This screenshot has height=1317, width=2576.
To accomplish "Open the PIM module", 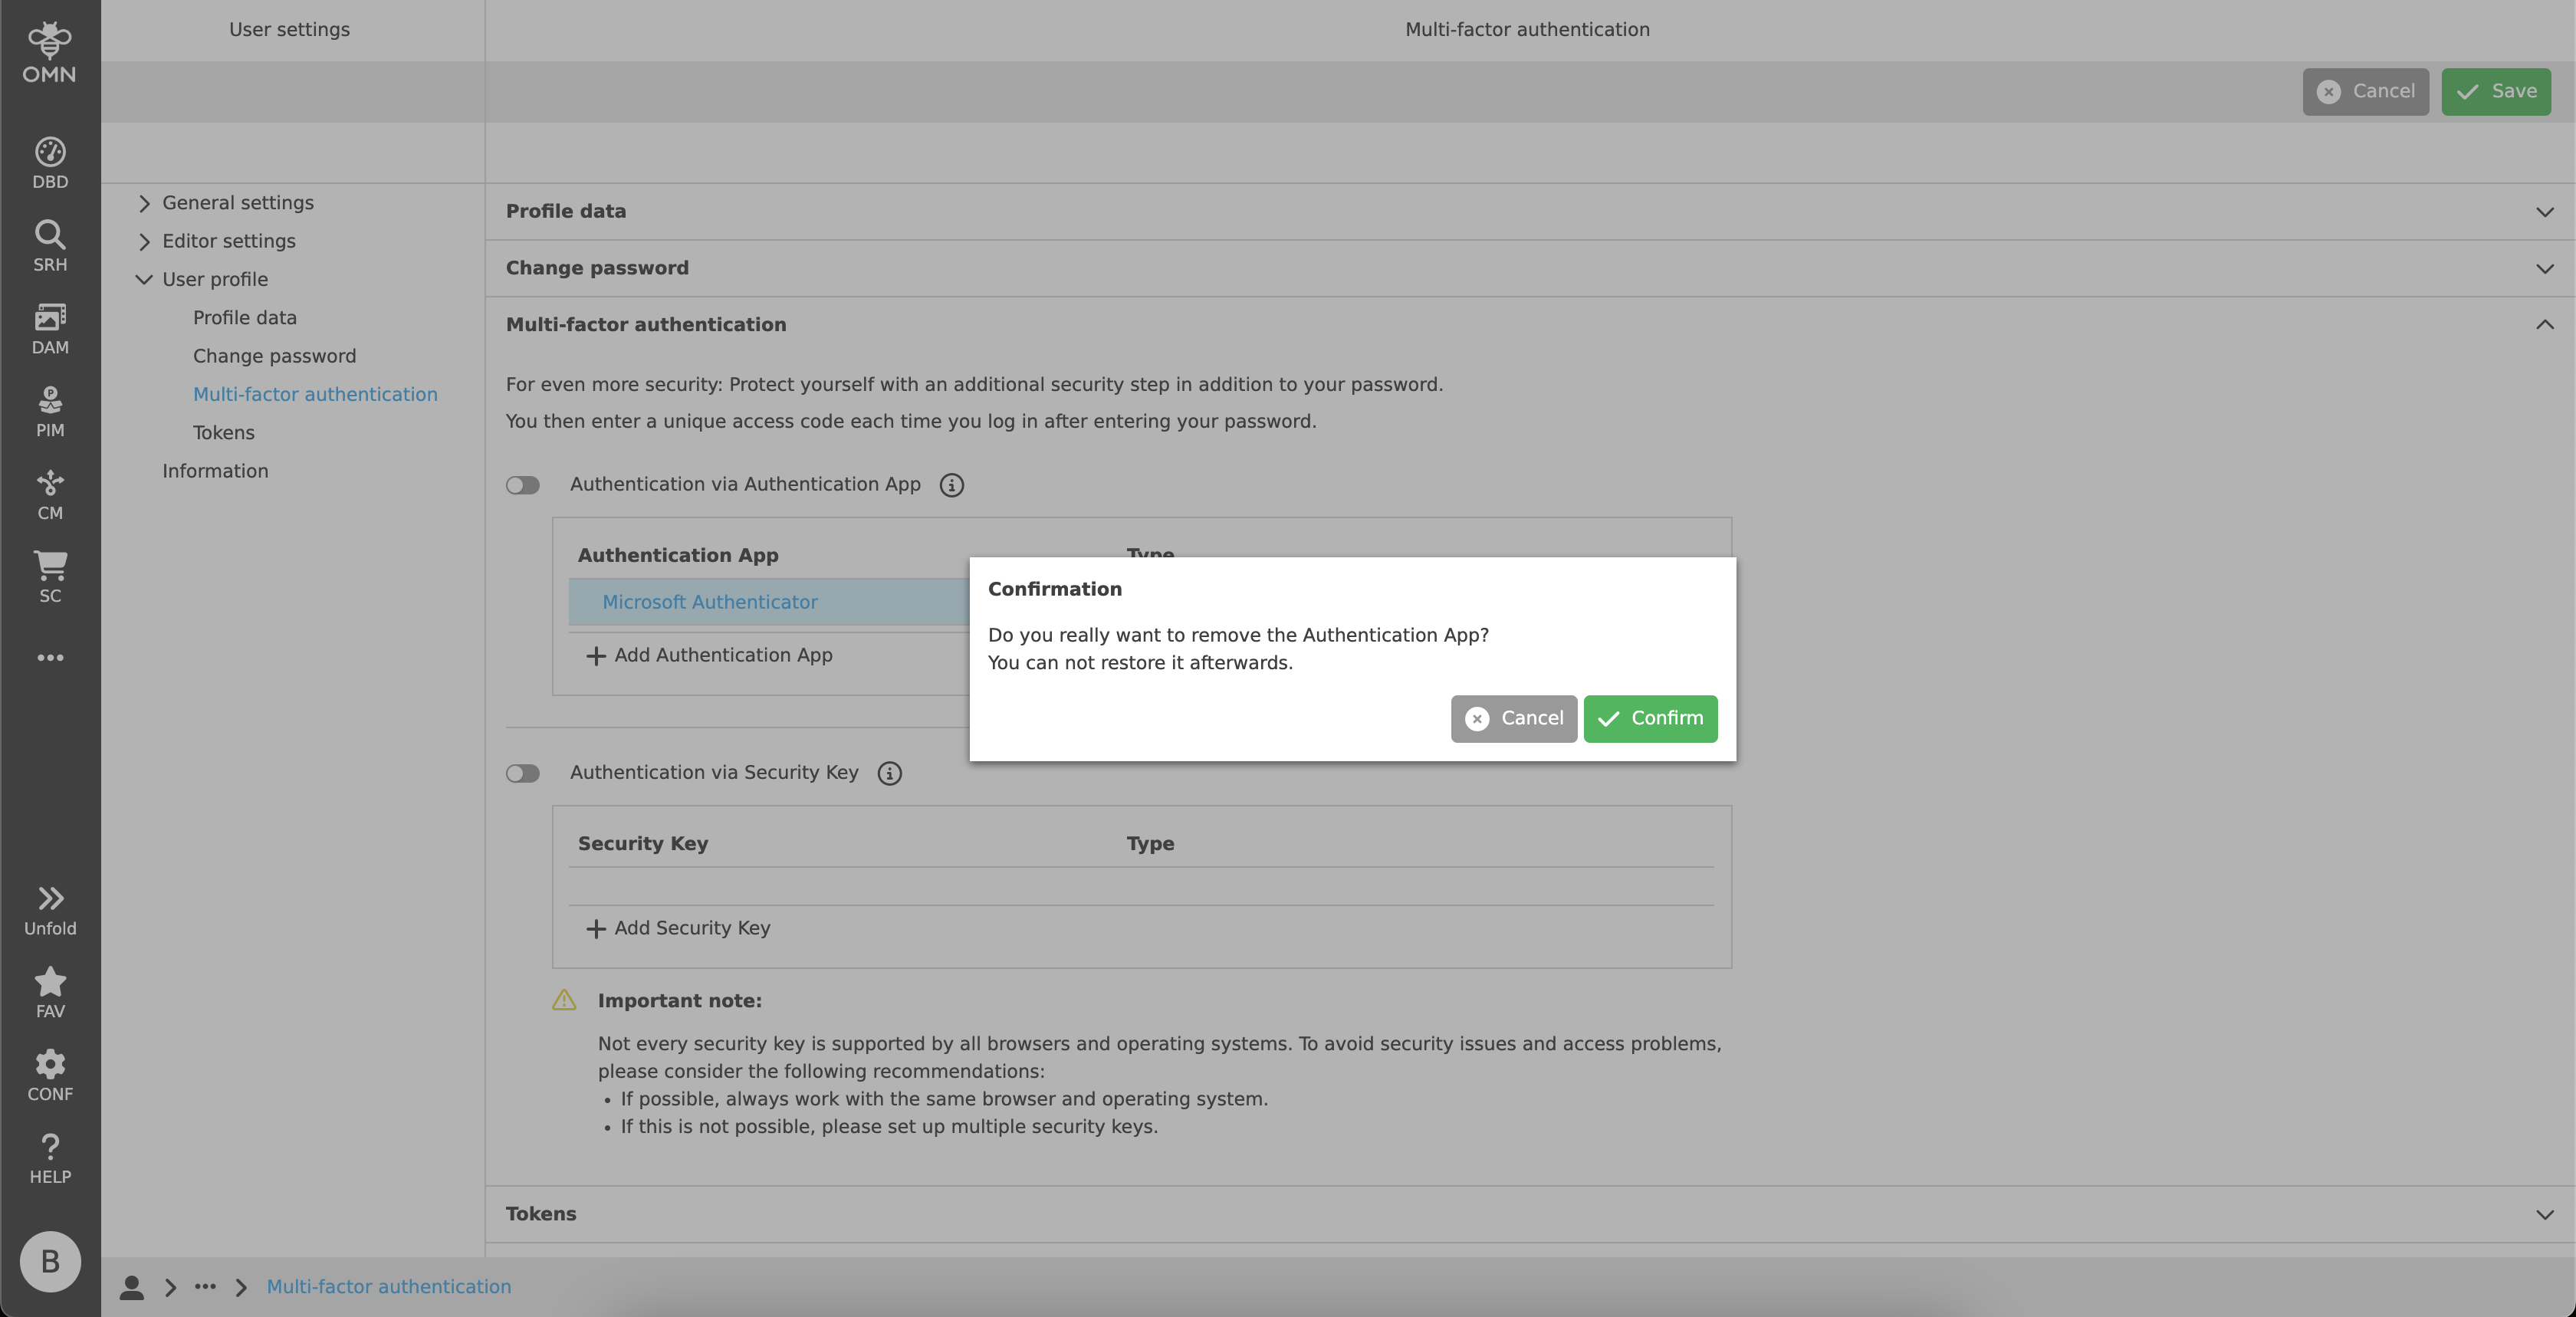I will [49, 409].
